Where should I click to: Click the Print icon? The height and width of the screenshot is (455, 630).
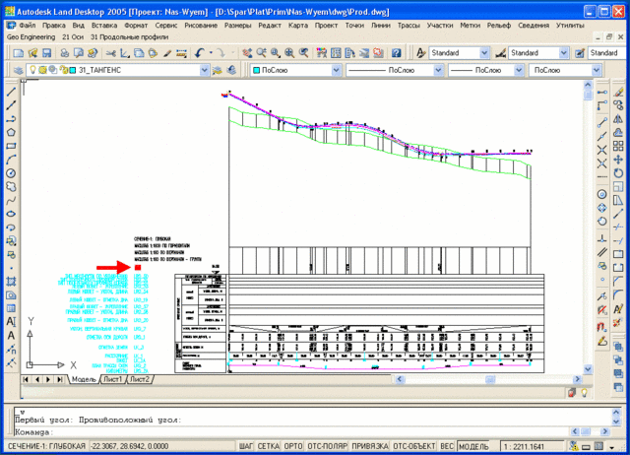[x=65, y=53]
